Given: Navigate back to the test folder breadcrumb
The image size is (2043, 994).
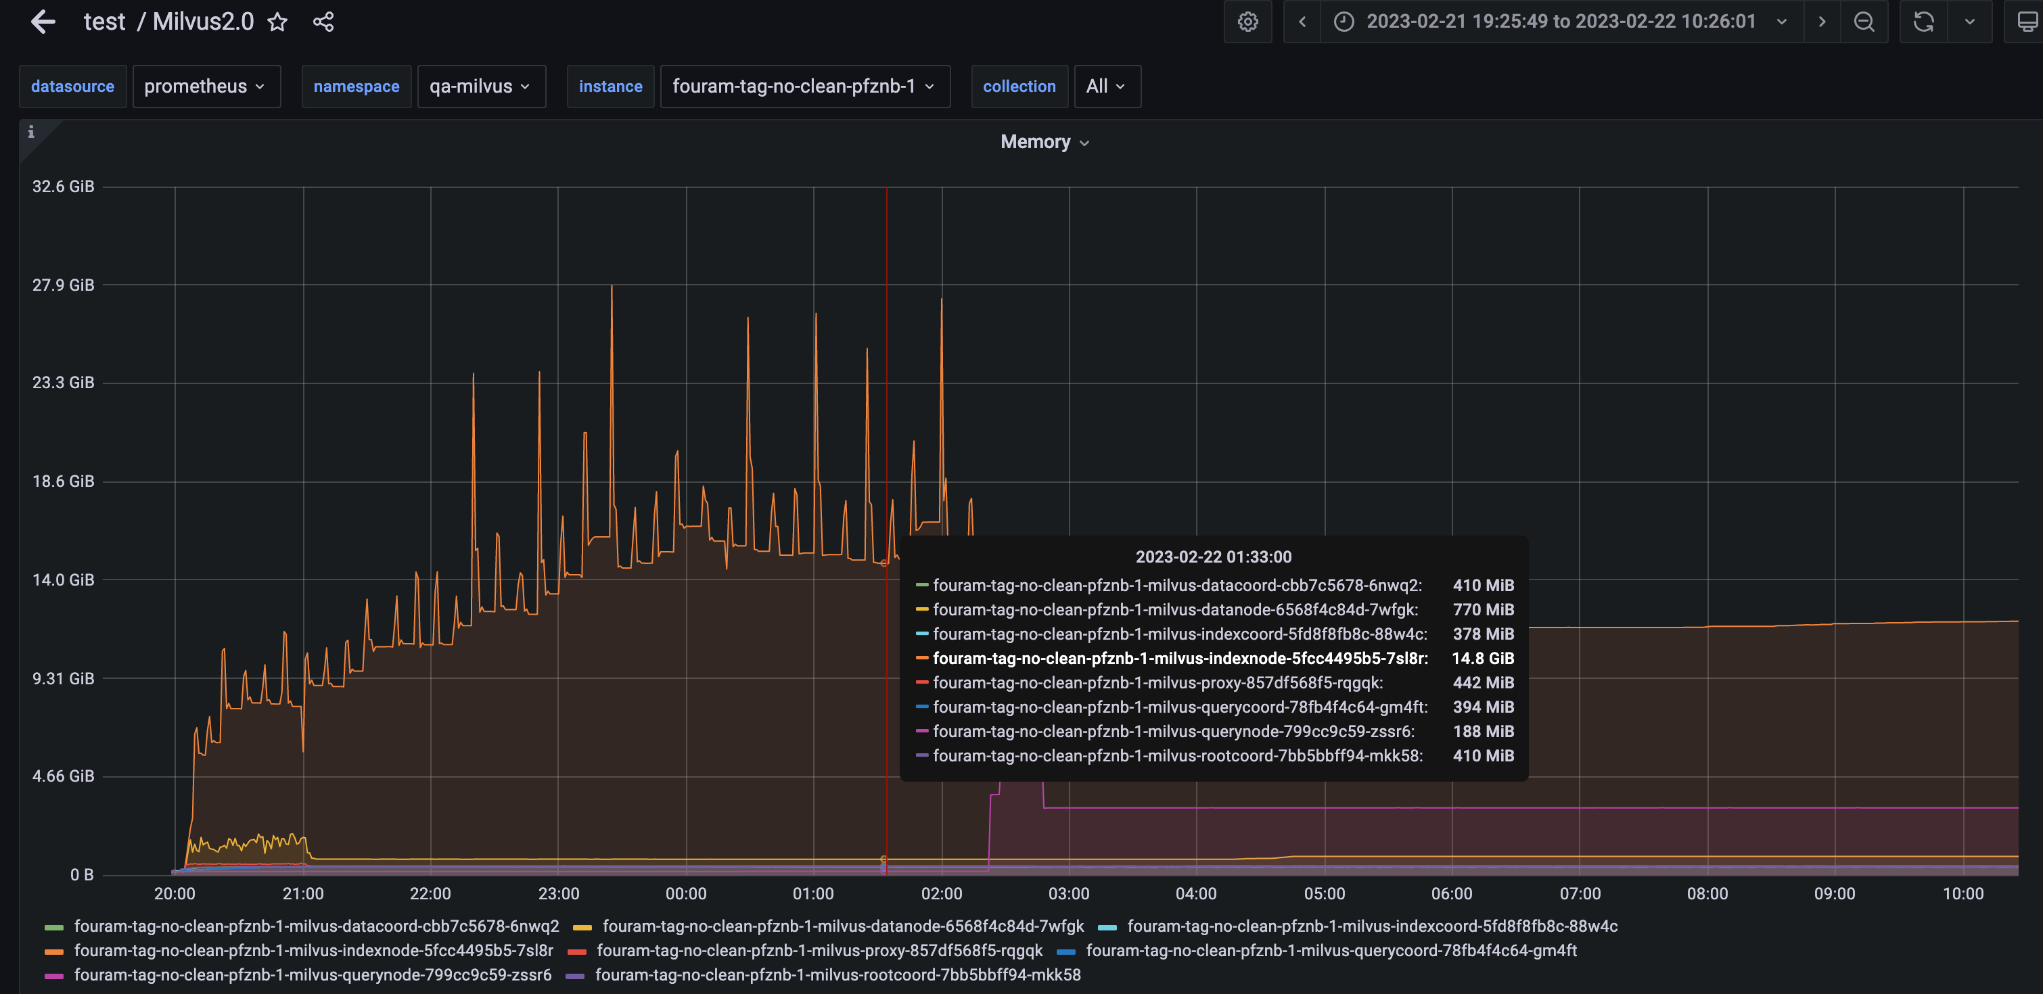Looking at the screenshot, I should coord(106,22).
